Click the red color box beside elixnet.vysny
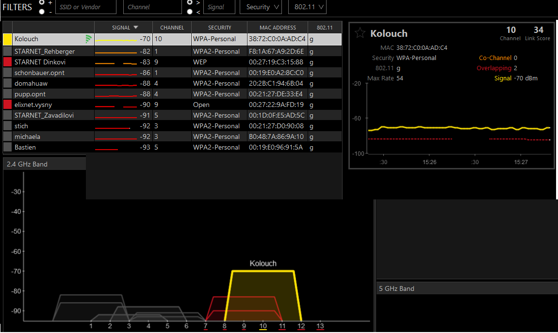Screen dimensions: 558x333 (7, 105)
